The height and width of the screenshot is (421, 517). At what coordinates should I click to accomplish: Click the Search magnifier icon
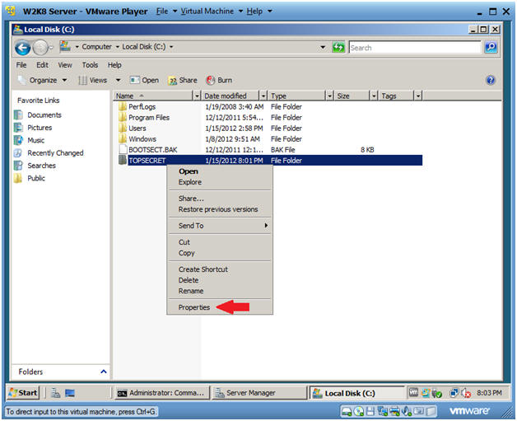[x=491, y=48]
